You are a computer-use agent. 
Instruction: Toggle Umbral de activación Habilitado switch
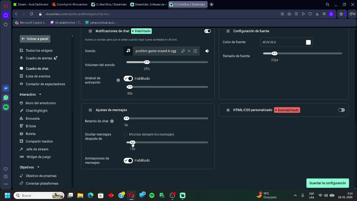pyautogui.click(x=128, y=78)
